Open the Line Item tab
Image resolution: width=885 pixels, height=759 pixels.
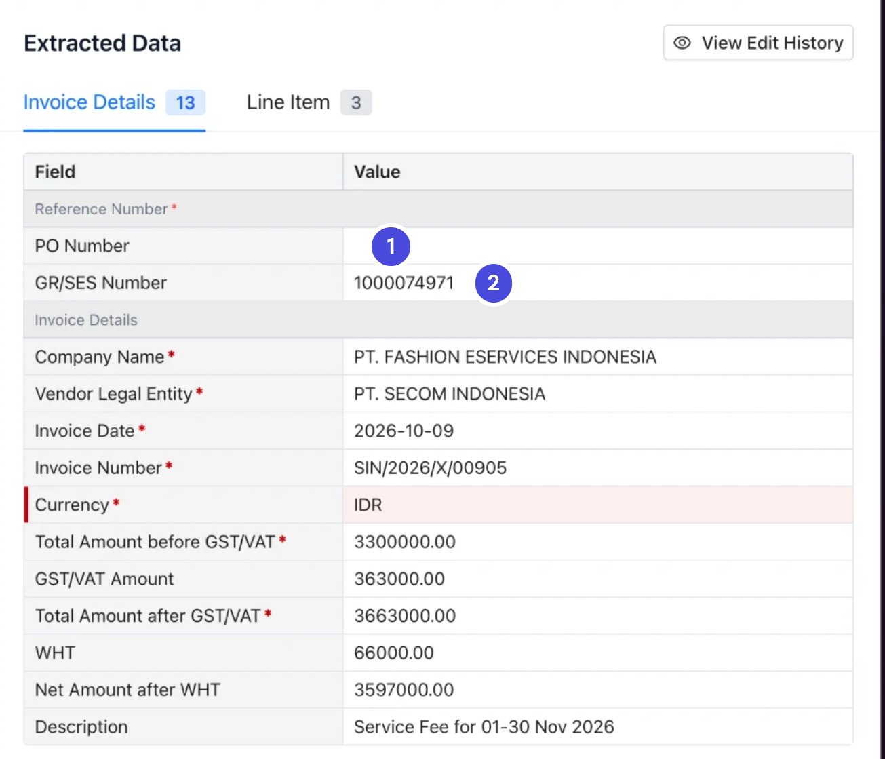tap(309, 102)
